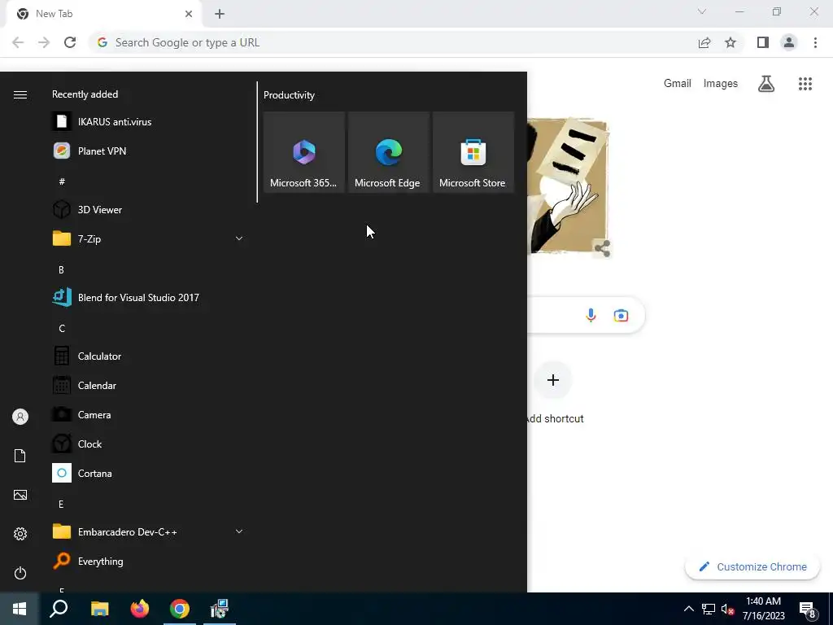833x625 pixels.
Task: Open Firefox from the taskbar
Action: (x=139, y=609)
